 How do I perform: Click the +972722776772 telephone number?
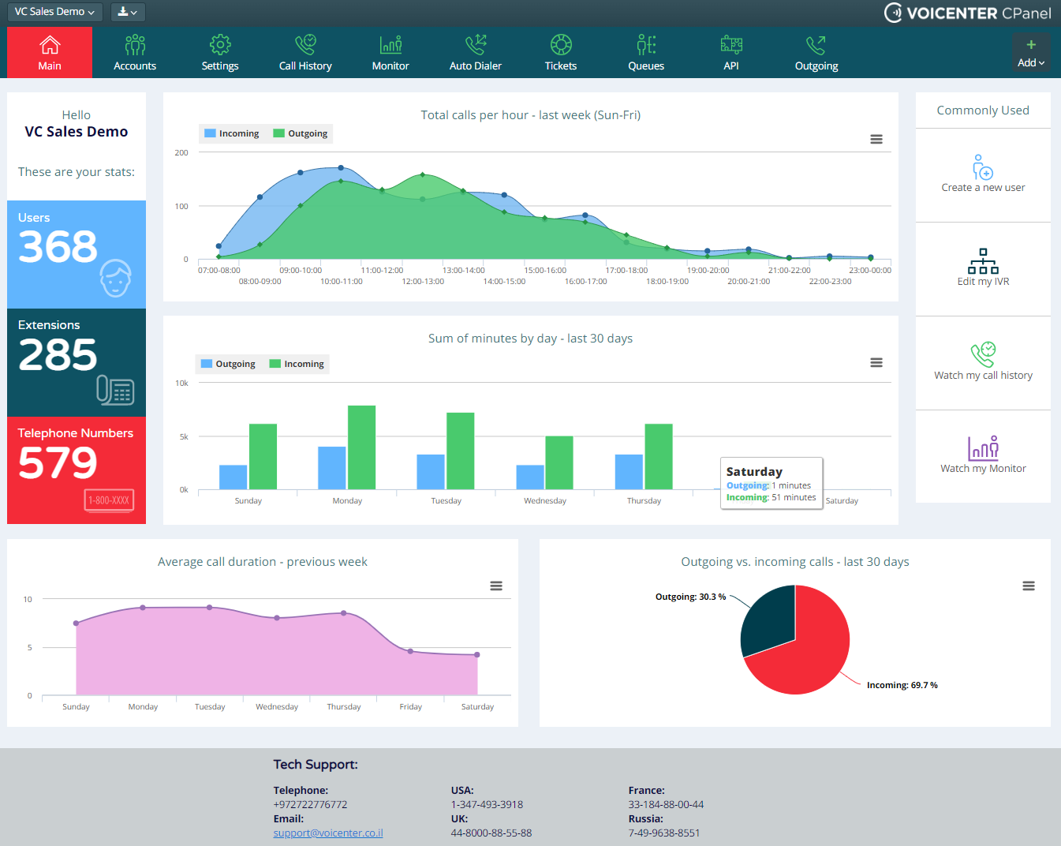[310, 805]
